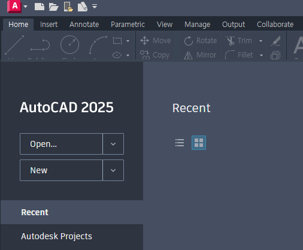This screenshot has height=250, width=303.
Task: Click the Copy tool
Action: [154, 55]
